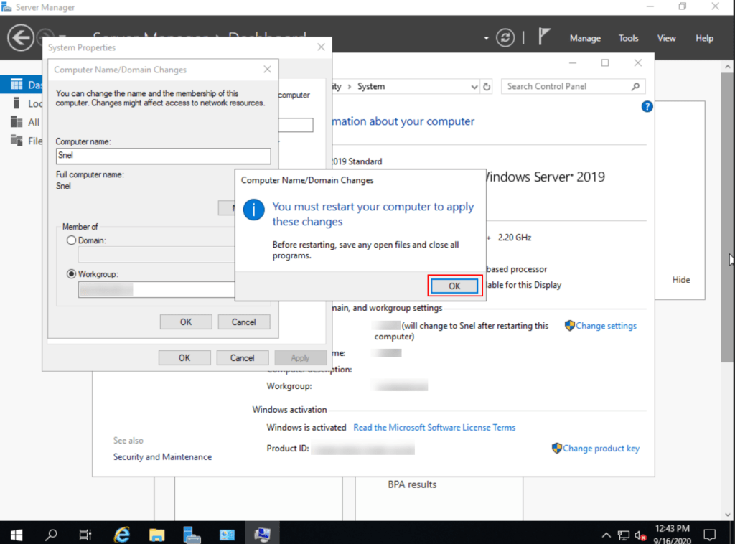Screen dimensions: 735x544
Task: Open the Manage dropdown arrow in Server Manager
Action: coord(585,38)
